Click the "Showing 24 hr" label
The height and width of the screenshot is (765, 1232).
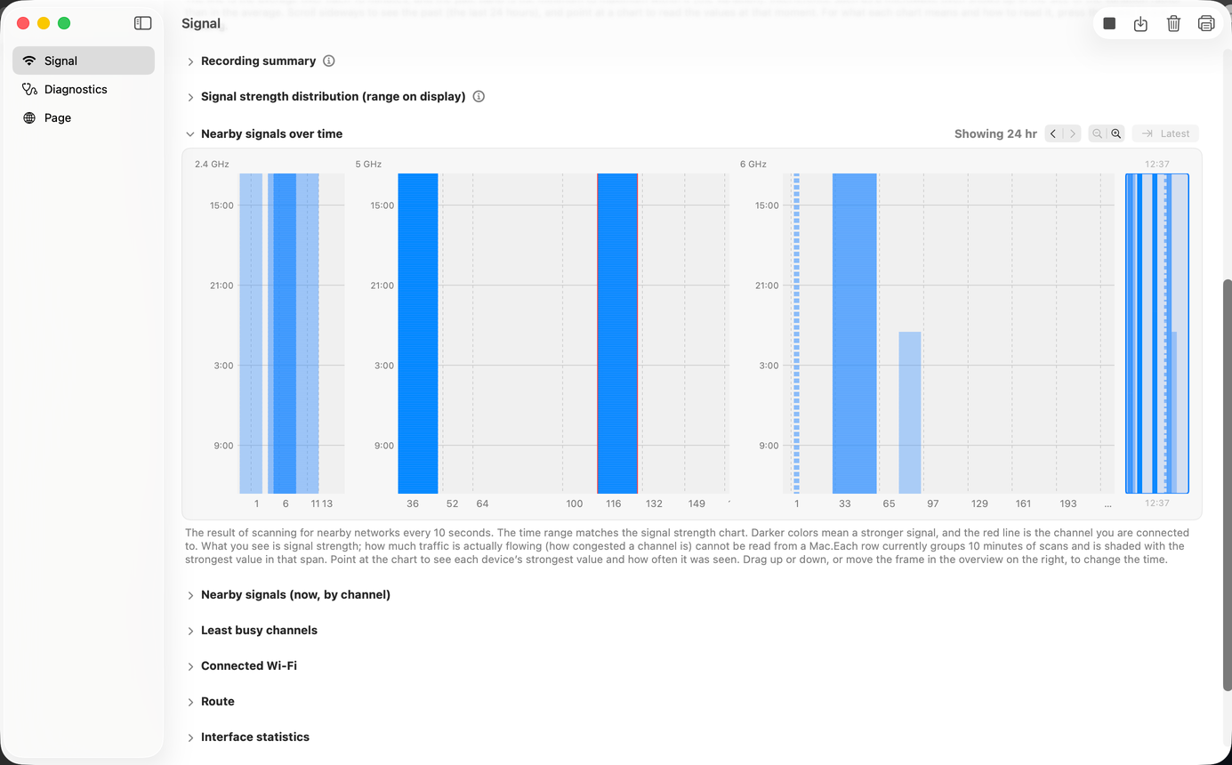pyautogui.click(x=995, y=134)
